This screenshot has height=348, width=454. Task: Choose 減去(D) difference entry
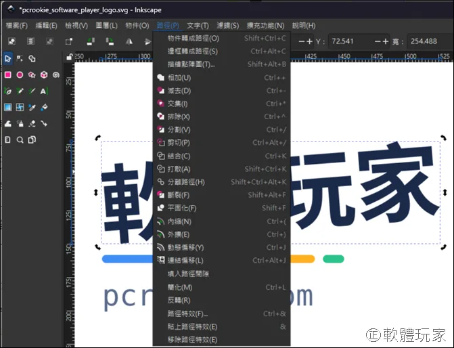pyautogui.click(x=221, y=91)
